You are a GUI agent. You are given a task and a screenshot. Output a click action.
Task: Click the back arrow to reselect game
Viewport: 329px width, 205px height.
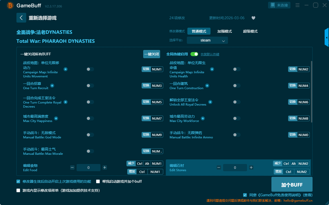coord(21,18)
